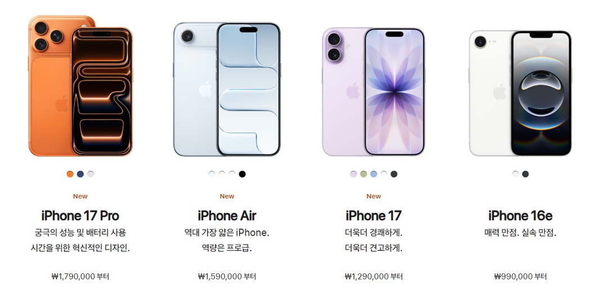Screen dimensions: 595x293
Task: Select the white iPhone 16e color swatch
Action: 515,174
